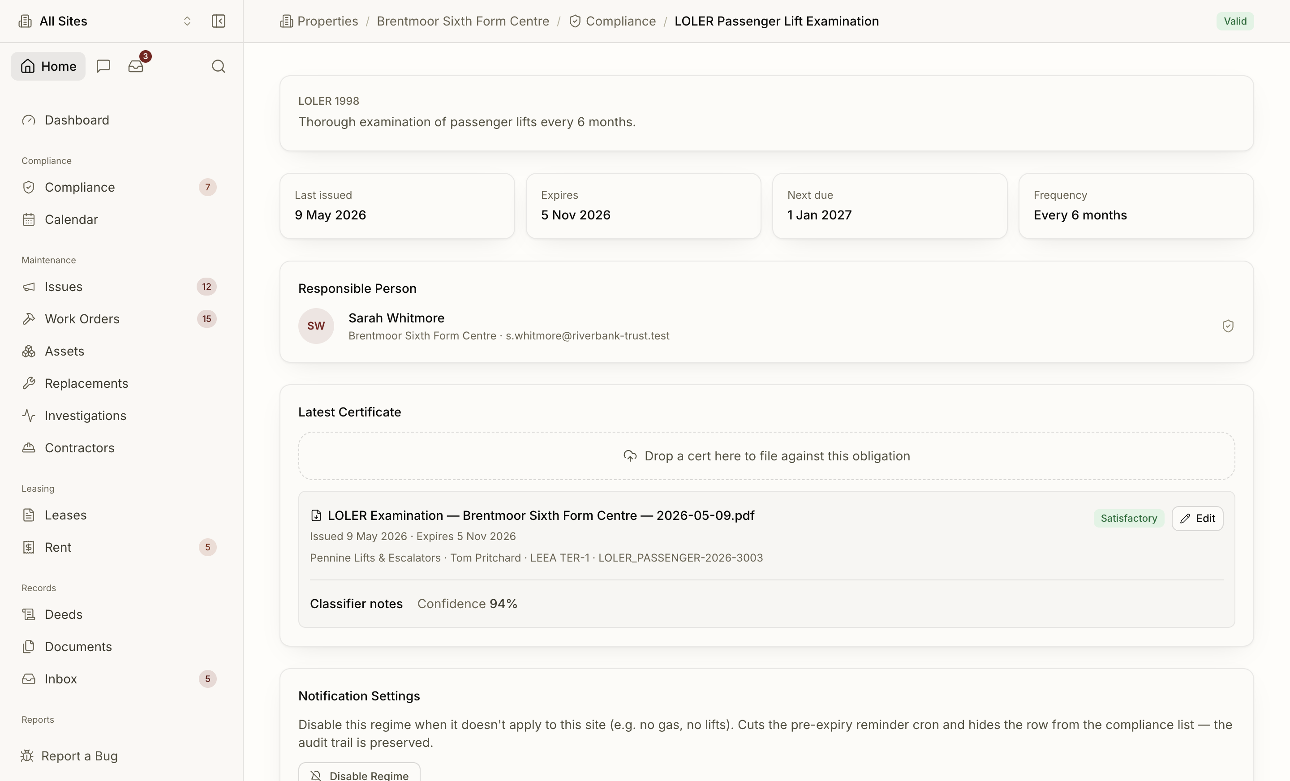Open Issues in sidebar

[x=119, y=286]
